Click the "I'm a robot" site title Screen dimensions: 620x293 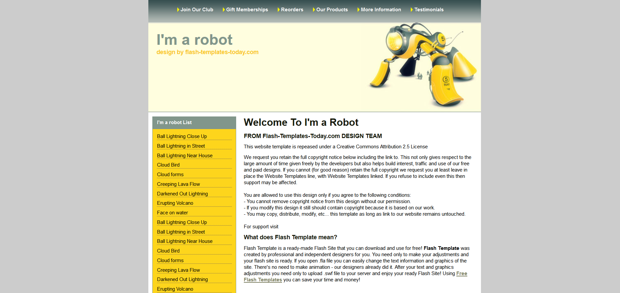[194, 40]
